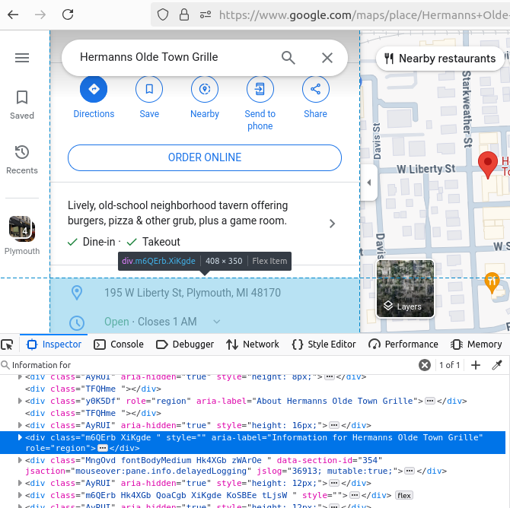
Task: Open the Google Maps hamburger menu
Action: (x=22, y=58)
